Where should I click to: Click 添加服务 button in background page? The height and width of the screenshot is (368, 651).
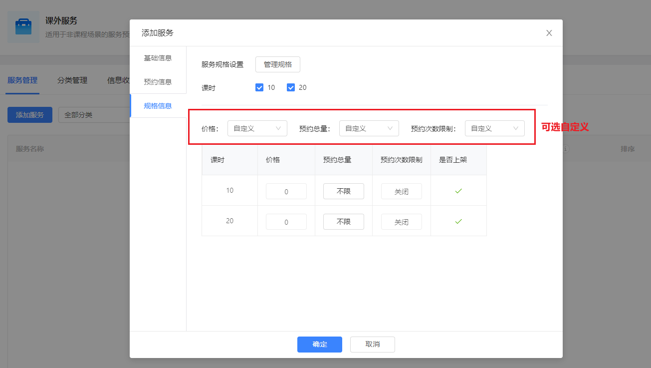[x=30, y=115]
